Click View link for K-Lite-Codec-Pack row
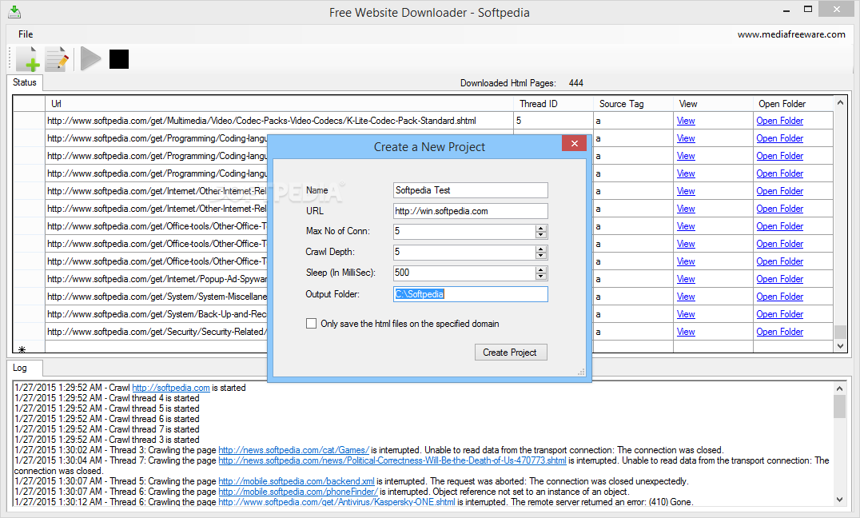 point(686,121)
